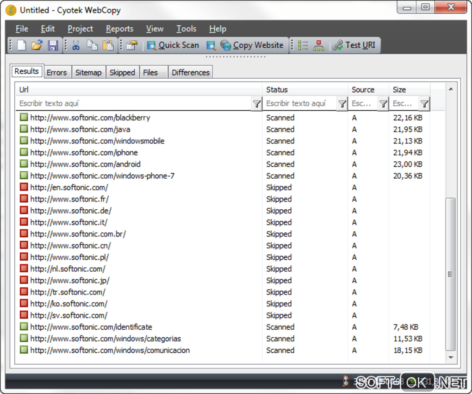Open the Help menu
The height and width of the screenshot is (394, 472).
click(217, 29)
